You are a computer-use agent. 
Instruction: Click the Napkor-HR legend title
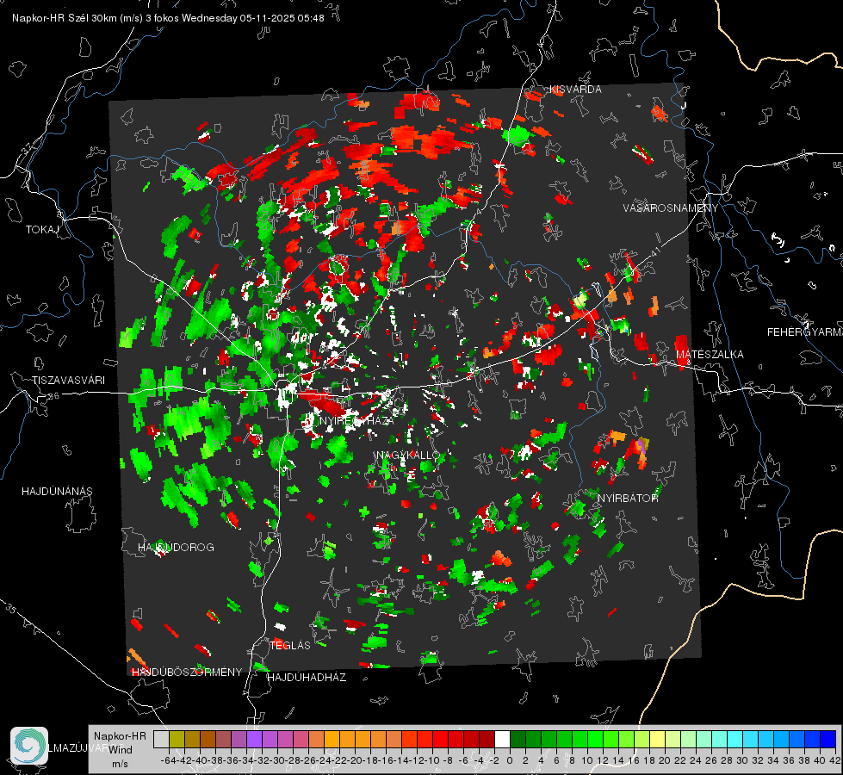click(120, 736)
